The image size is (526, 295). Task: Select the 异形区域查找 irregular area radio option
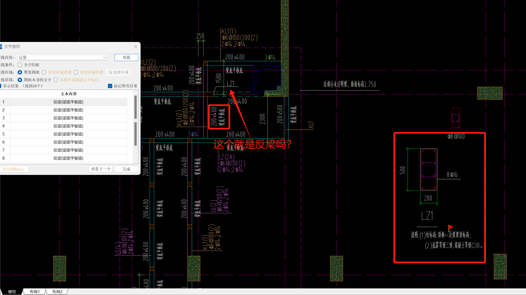76,72
